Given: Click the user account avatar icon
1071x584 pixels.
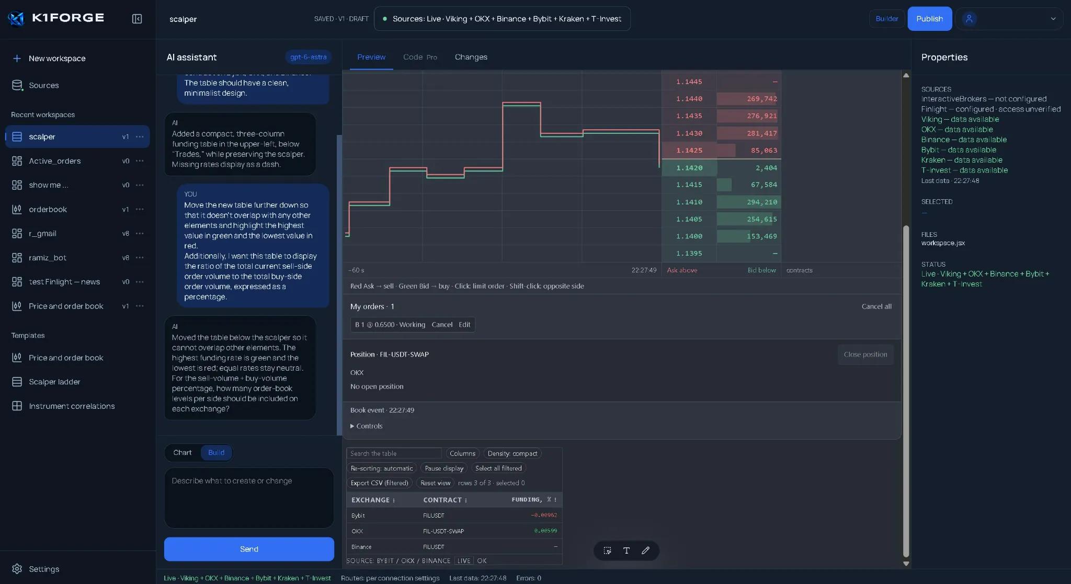Looking at the screenshot, I should (x=969, y=19).
